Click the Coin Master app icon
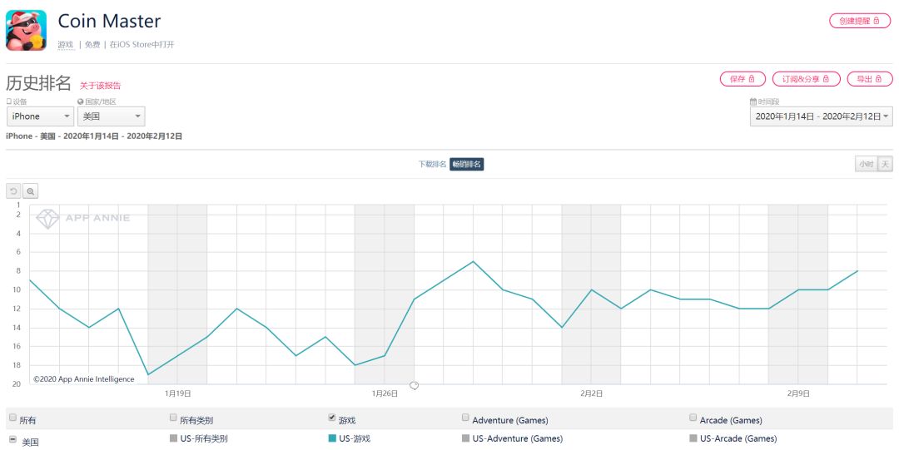899x450 pixels. pyautogui.click(x=26, y=31)
